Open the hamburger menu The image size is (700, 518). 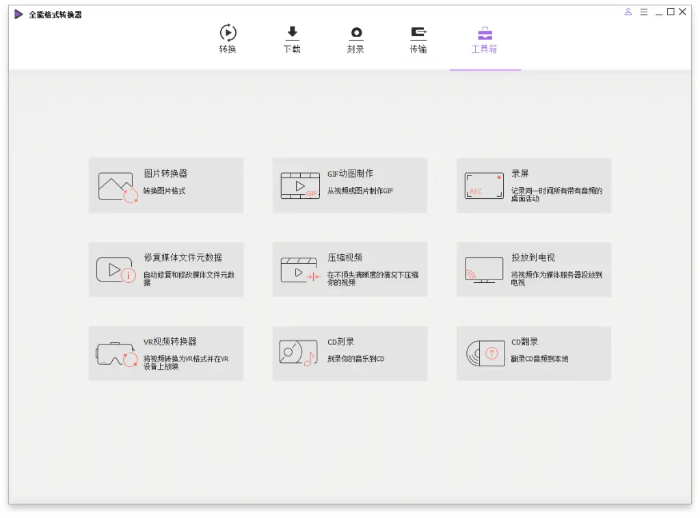tap(644, 12)
